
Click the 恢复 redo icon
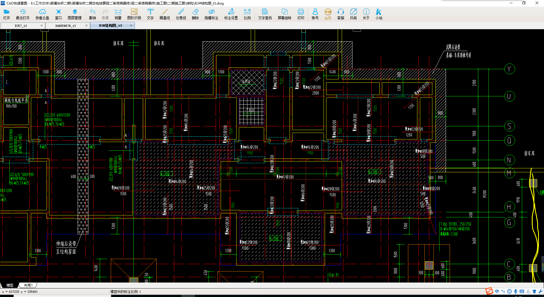click(105, 14)
